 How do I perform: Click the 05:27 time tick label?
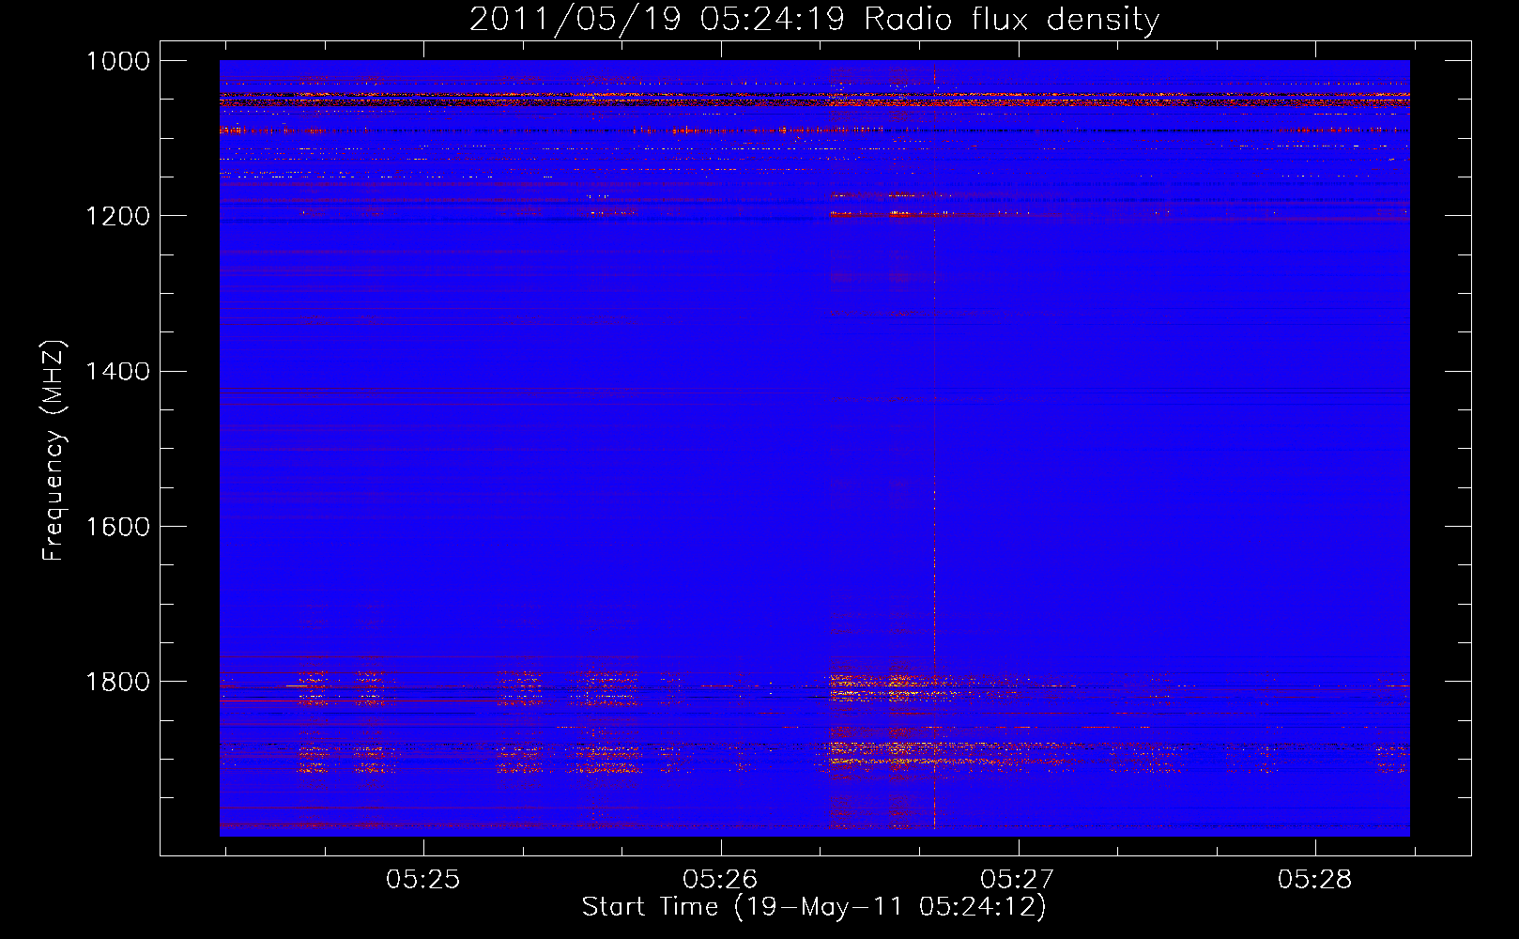click(1018, 879)
